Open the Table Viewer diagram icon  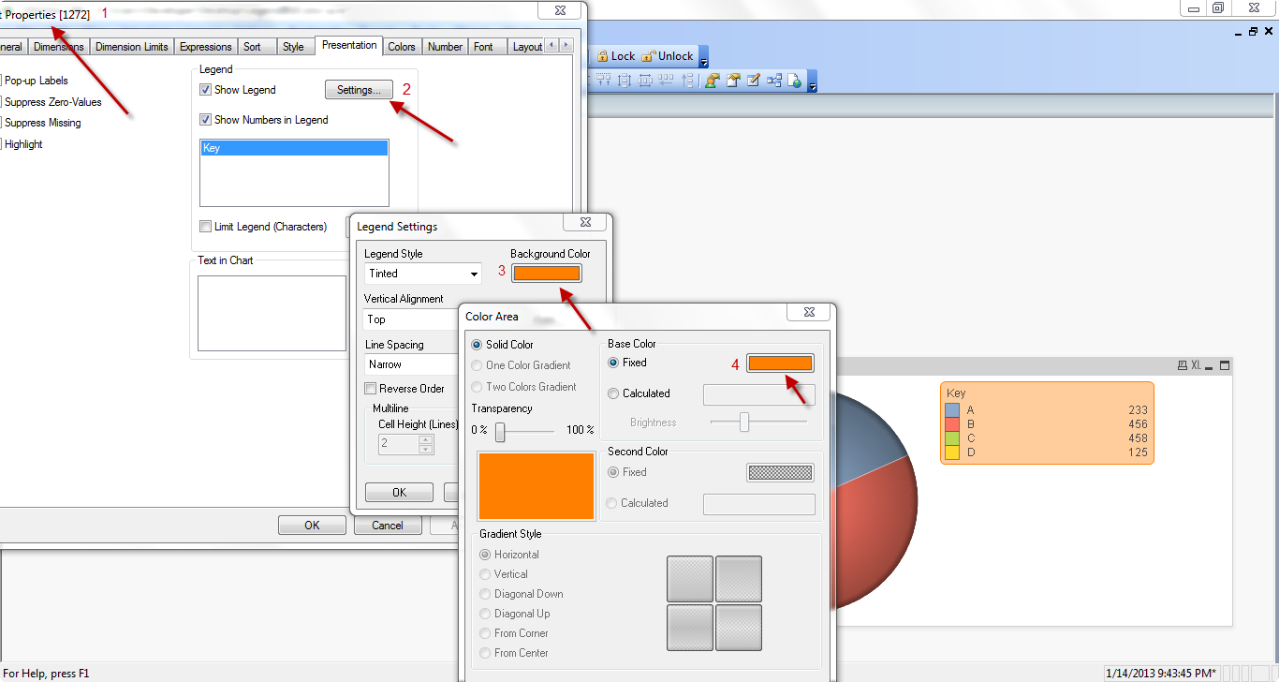tap(774, 81)
